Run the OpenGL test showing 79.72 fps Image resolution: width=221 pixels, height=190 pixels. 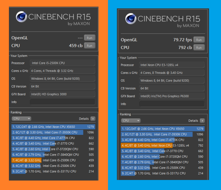point(199,40)
